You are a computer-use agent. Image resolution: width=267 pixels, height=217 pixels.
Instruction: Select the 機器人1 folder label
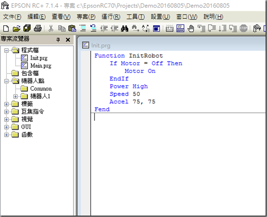[x=40, y=96]
